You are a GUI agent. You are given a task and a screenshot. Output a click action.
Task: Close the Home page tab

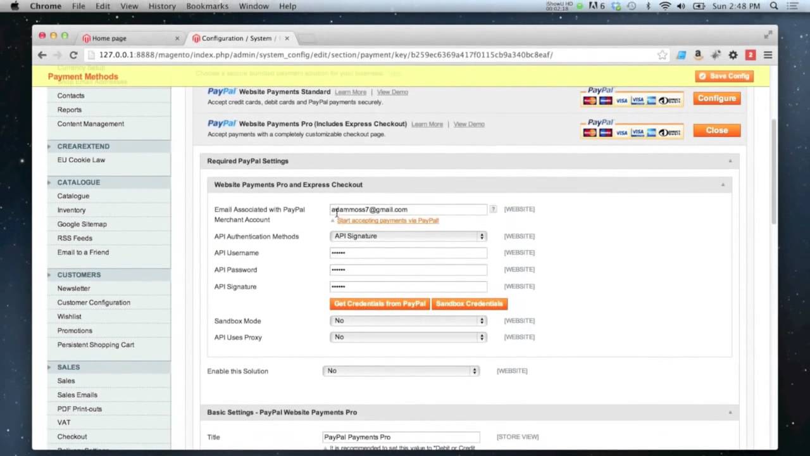(x=177, y=38)
